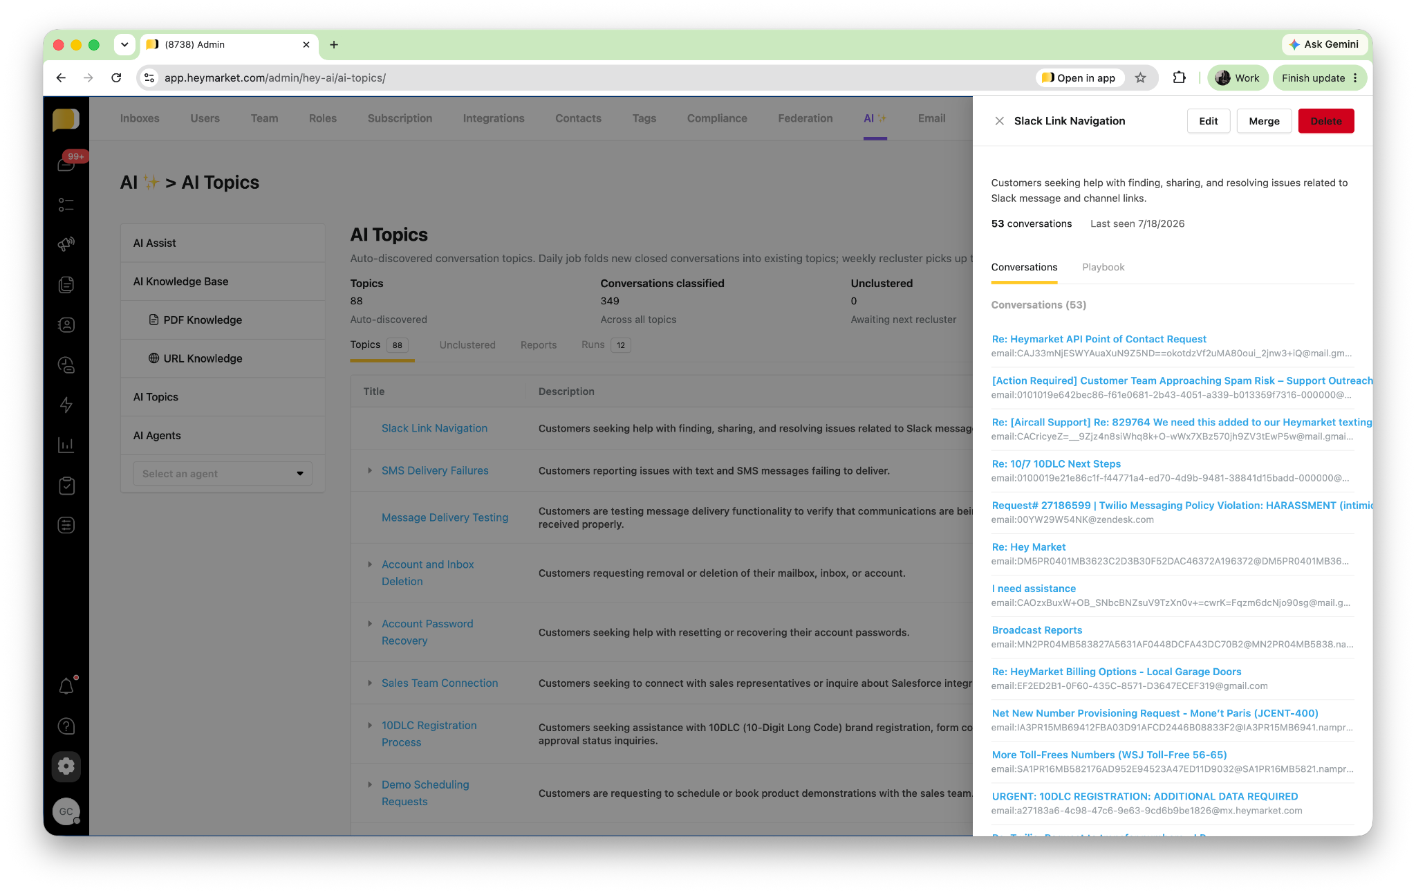Click the red Delete button
The height and width of the screenshot is (893, 1416).
pyautogui.click(x=1326, y=121)
